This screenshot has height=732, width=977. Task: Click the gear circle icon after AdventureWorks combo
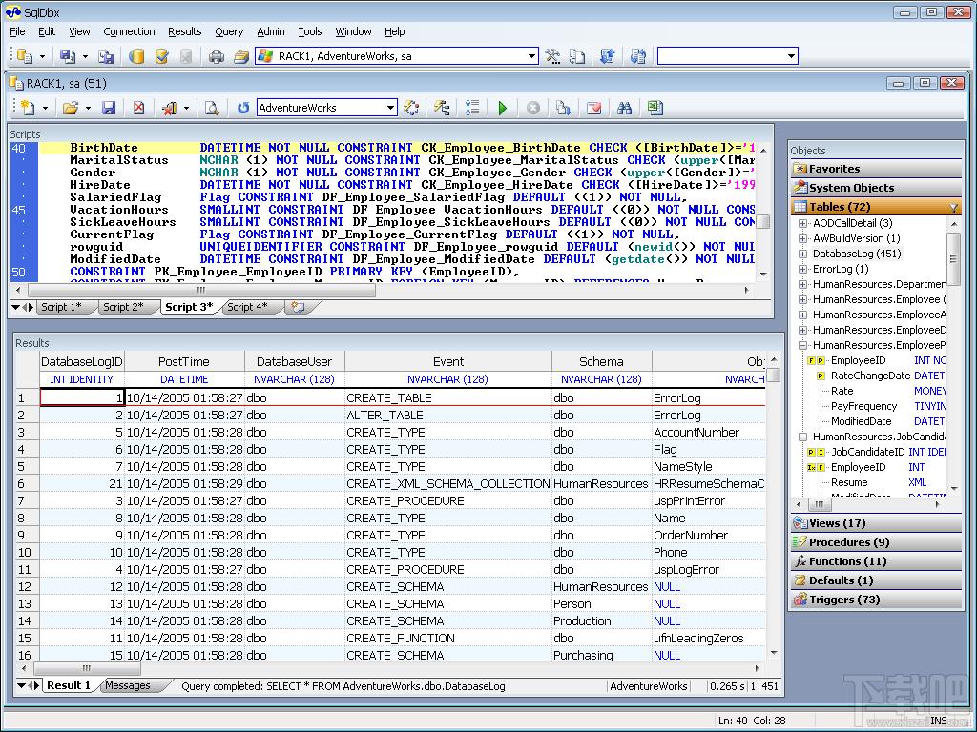tap(411, 108)
